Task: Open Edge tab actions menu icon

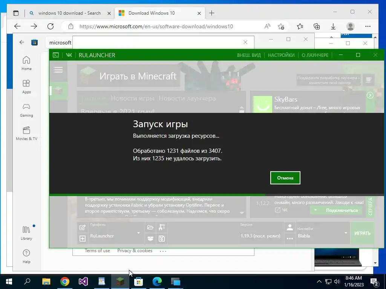Action: (x=16, y=13)
